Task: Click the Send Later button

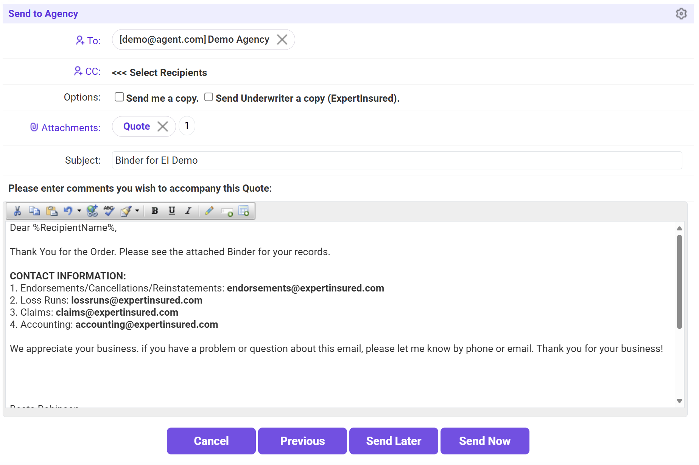Action: (394, 441)
